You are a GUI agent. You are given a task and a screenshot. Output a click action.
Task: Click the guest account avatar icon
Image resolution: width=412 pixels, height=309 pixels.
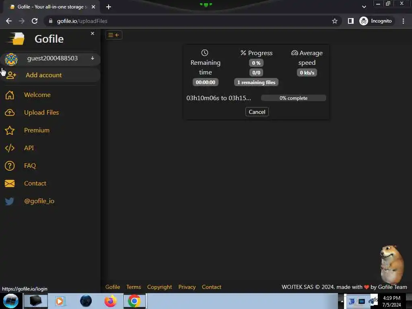coord(11,59)
